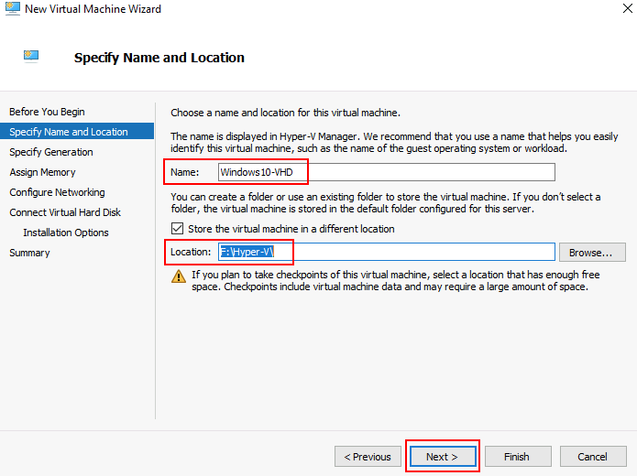The width and height of the screenshot is (637, 476).
Task: Click the Name field containing Windows10-VHD
Action: click(386, 172)
